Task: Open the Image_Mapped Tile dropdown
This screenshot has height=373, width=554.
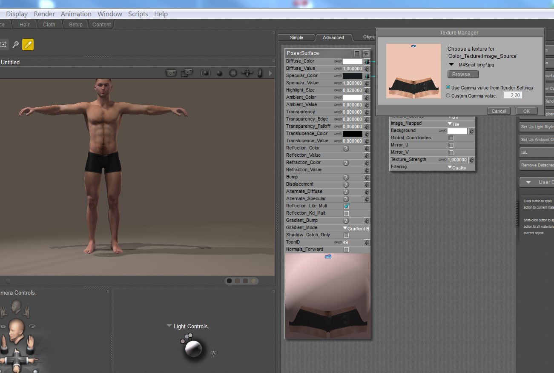Action: (x=452, y=123)
